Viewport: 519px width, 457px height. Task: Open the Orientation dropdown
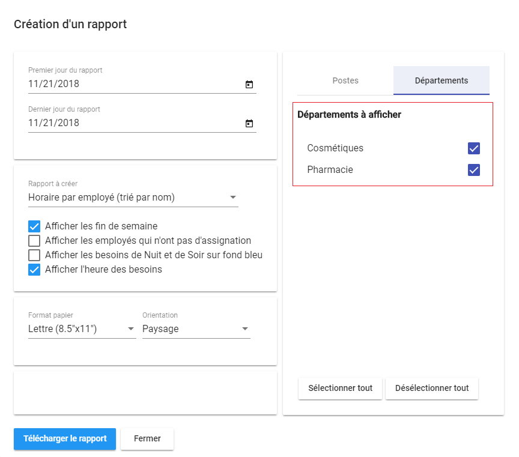tap(196, 329)
